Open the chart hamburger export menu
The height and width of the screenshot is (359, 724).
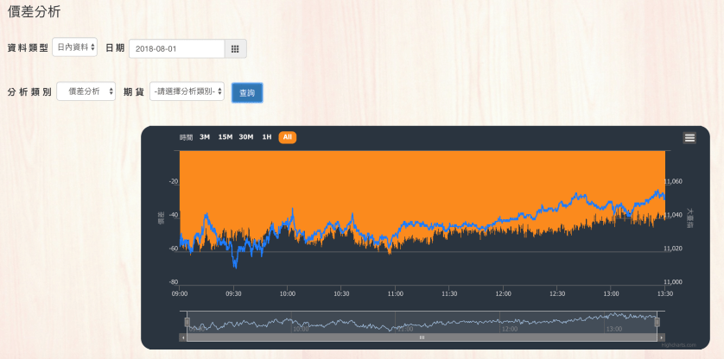pyautogui.click(x=689, y=137)
